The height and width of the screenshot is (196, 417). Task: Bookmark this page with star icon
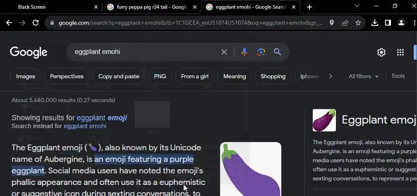pyautogui.click(x=358, y=23)
